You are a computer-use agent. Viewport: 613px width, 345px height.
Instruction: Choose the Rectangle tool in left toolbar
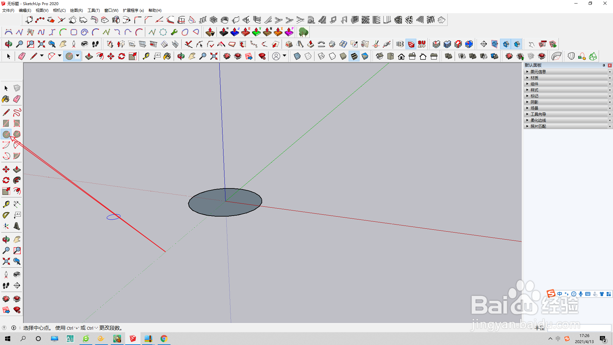pyautogui.click(x=6, y=123)
